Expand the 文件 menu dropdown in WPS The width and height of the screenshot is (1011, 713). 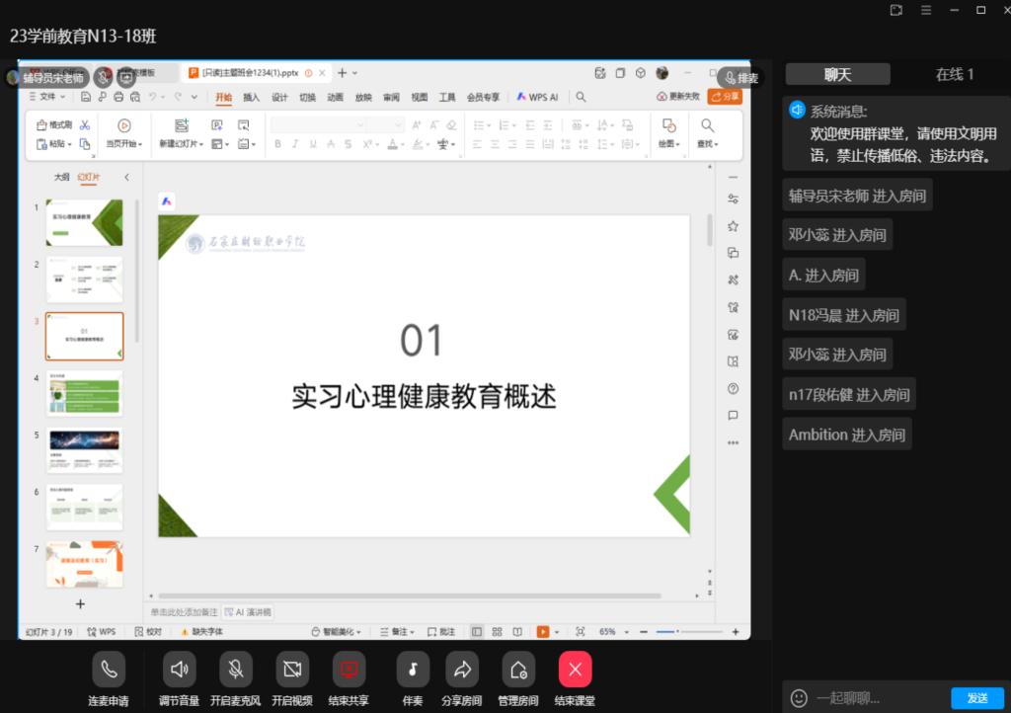[49, 97]
